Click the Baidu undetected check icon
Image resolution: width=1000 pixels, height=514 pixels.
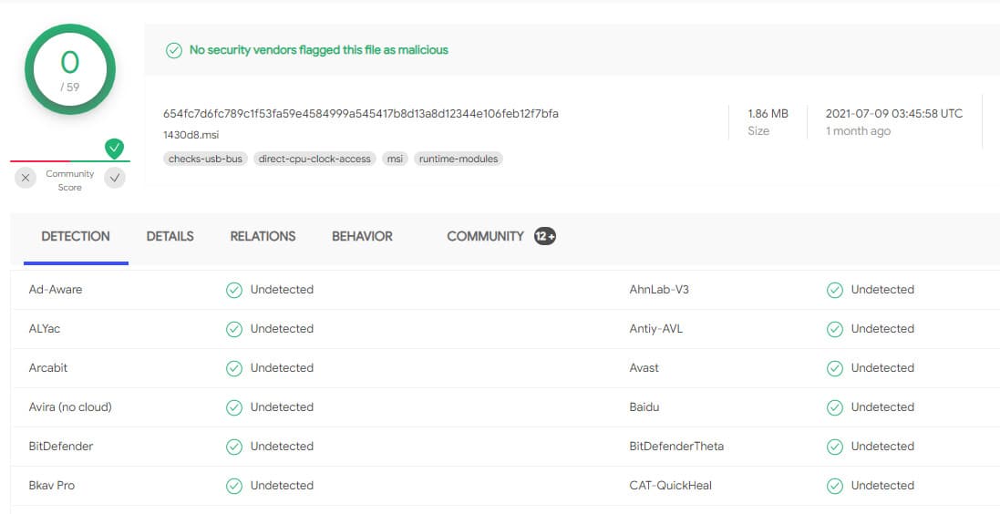coord(835,407)
